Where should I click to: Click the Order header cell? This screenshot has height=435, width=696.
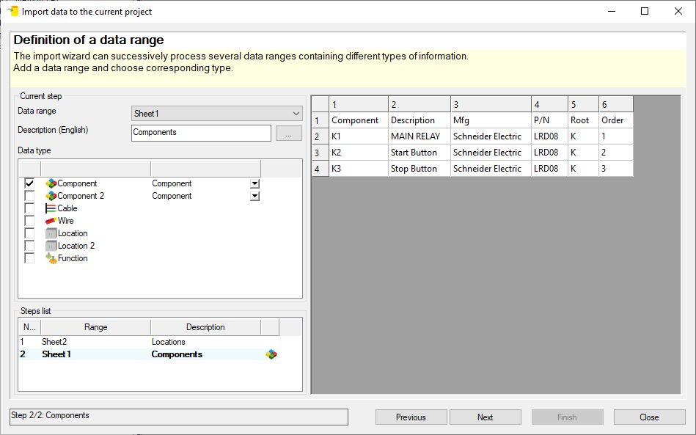(x=616, y=120)
